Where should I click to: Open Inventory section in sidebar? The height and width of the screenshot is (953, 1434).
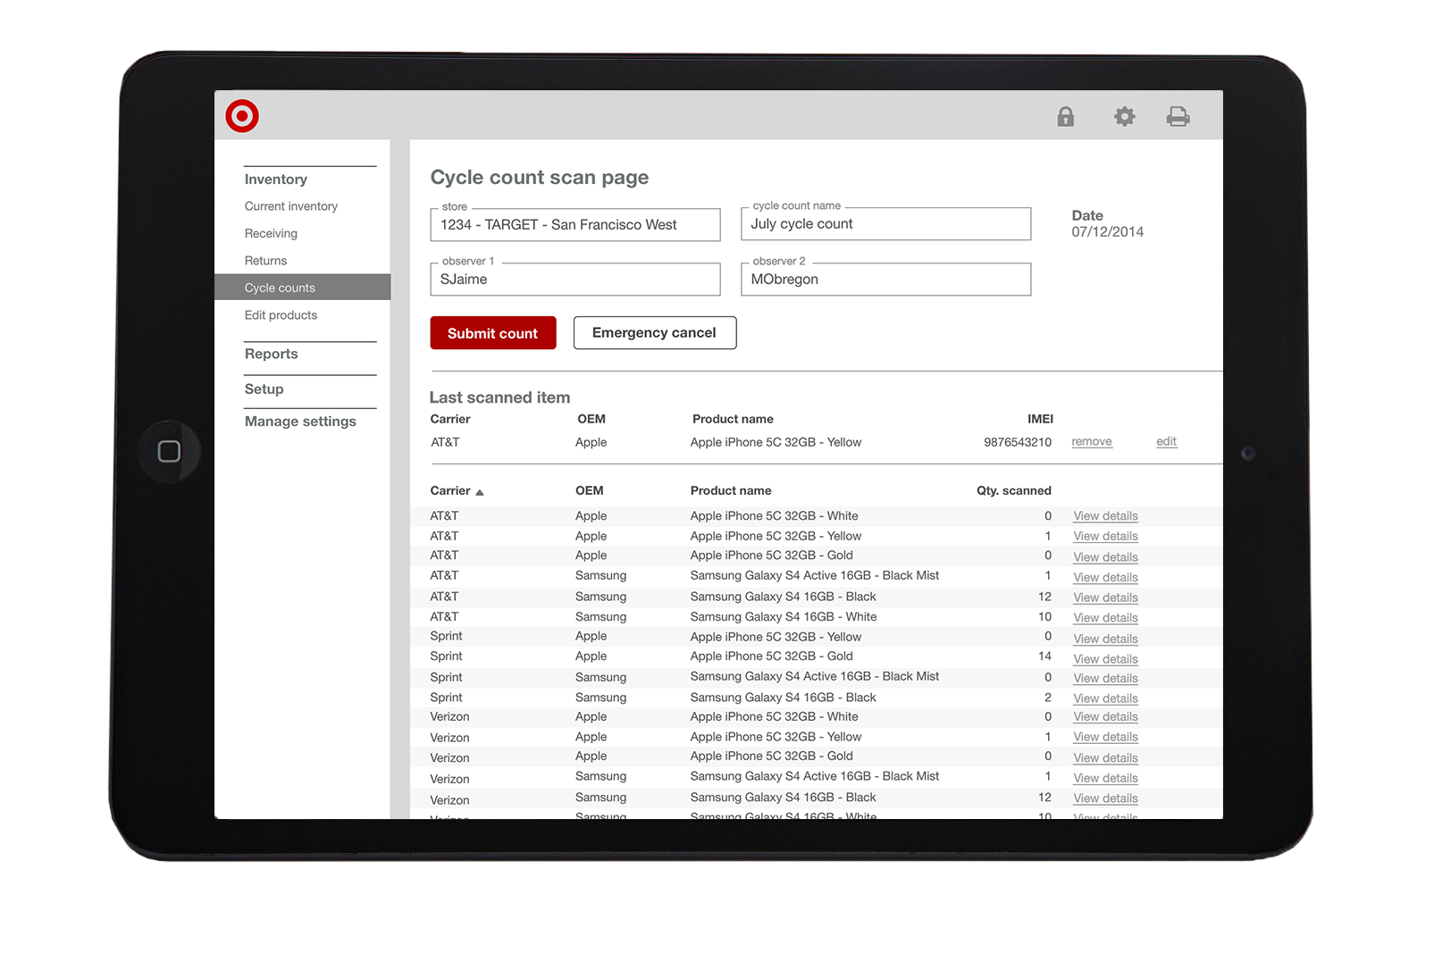click(x=276, y=180)
